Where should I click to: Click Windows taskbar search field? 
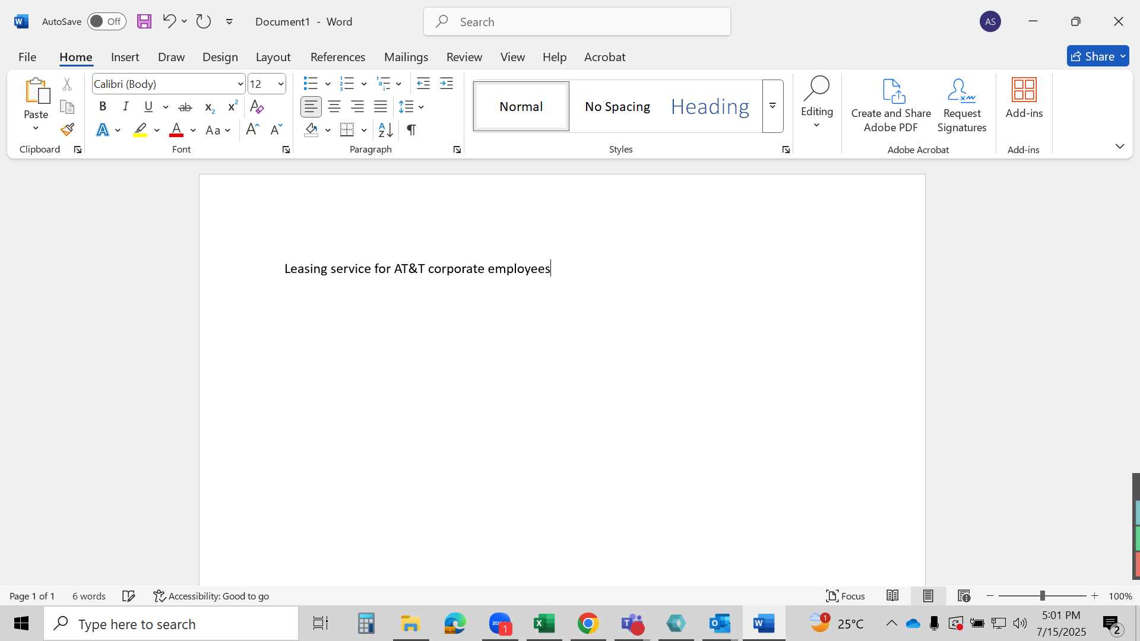(x=171, y=624)
